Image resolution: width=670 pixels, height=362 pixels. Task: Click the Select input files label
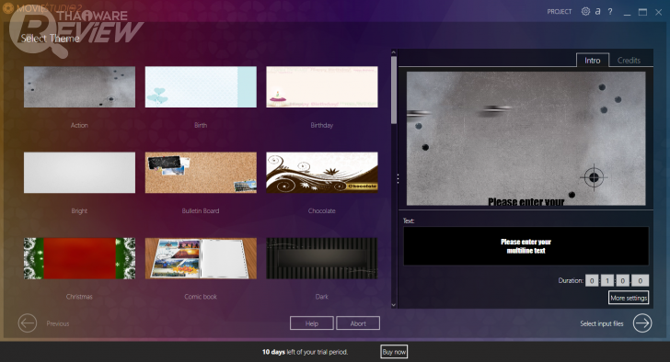pos(602,323)
